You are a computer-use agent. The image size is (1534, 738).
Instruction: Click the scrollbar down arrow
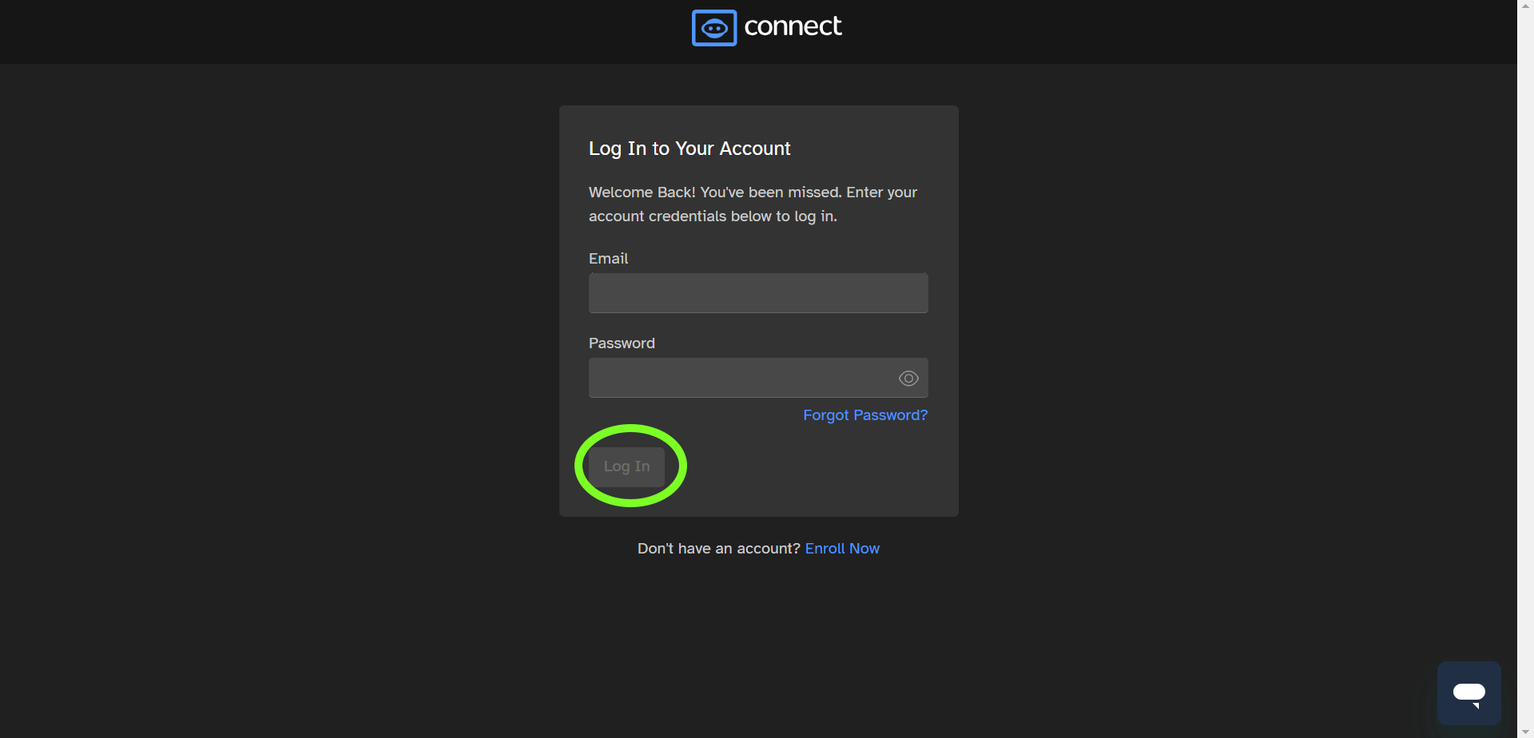[x=1525, y=732]
